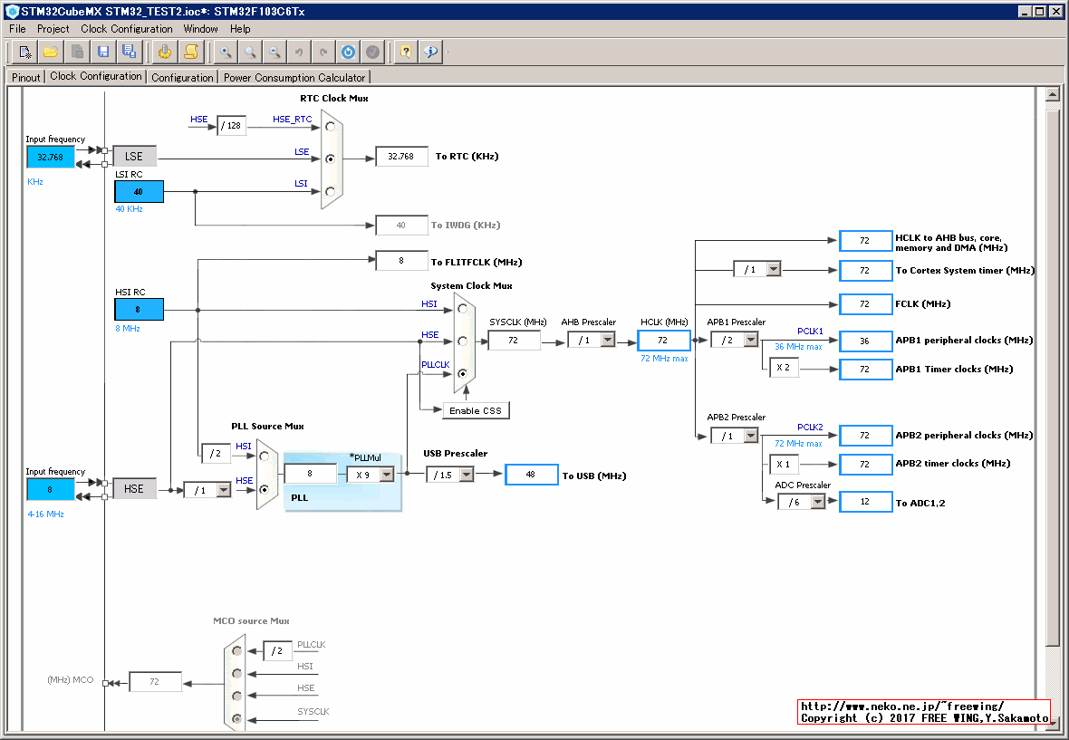Image resolution: width=1069 pixels, height=740 pixels.
Task: Click the To USB (MHz) 48 value box
Action: click(x=531, y=475)
